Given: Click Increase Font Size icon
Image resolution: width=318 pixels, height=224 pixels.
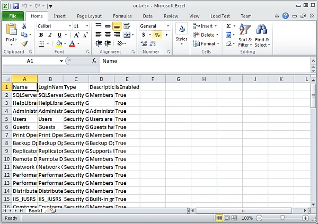Looking at the screenshot, I should click(77, 35).
